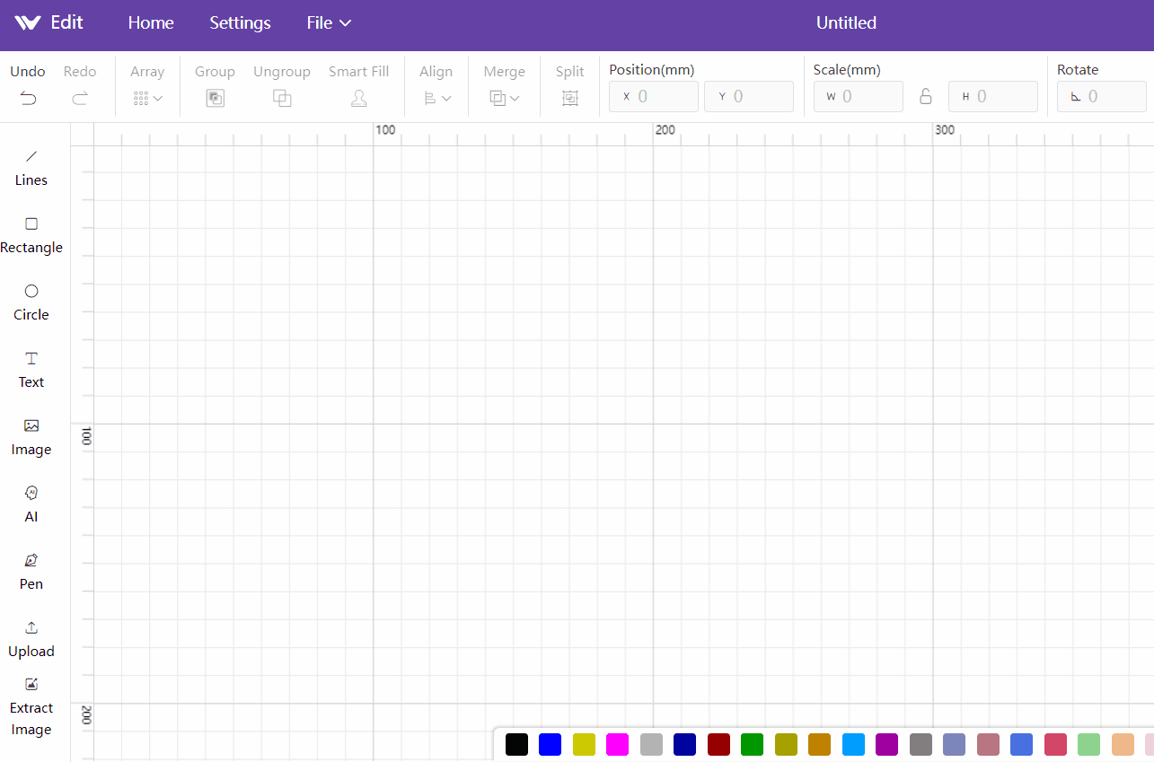Pick the cornflower blue color swatch

pyautogui.click(x=1021, y=744)
